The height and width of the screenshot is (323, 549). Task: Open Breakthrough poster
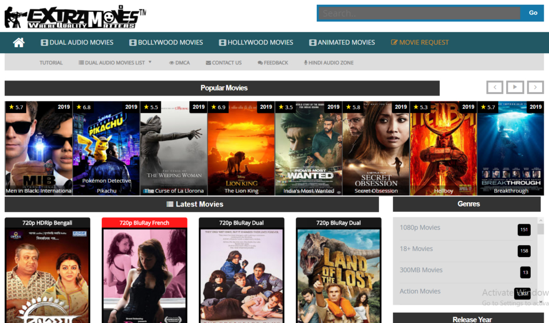(510, 148)
